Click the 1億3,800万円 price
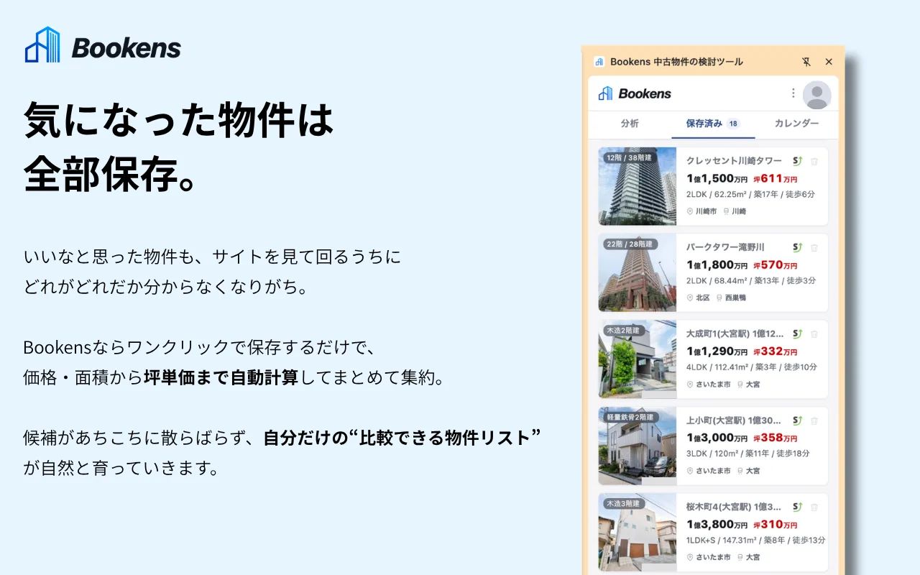The image size is (920, 575). click(x=717, y=524)
